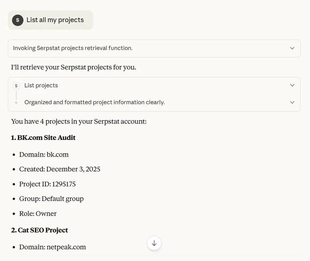Click the Serpstat icon beside "List projects"
310x261 pixels.
(16, 85)
